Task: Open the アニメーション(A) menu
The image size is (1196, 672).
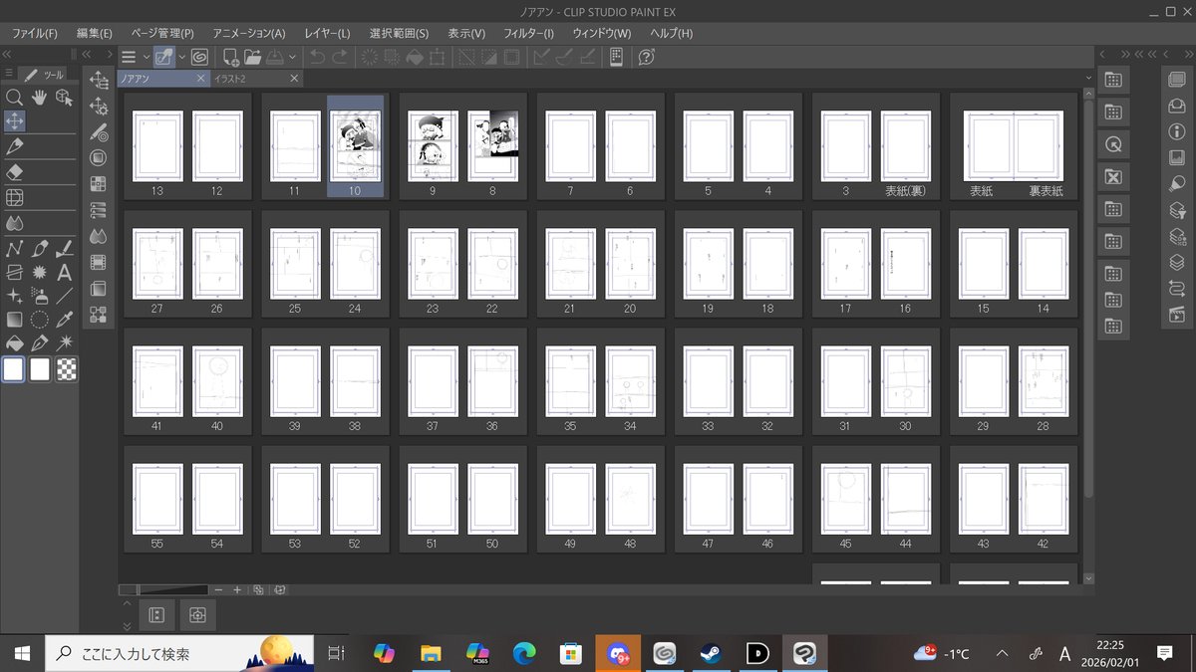Action: (x=249, y=33)
